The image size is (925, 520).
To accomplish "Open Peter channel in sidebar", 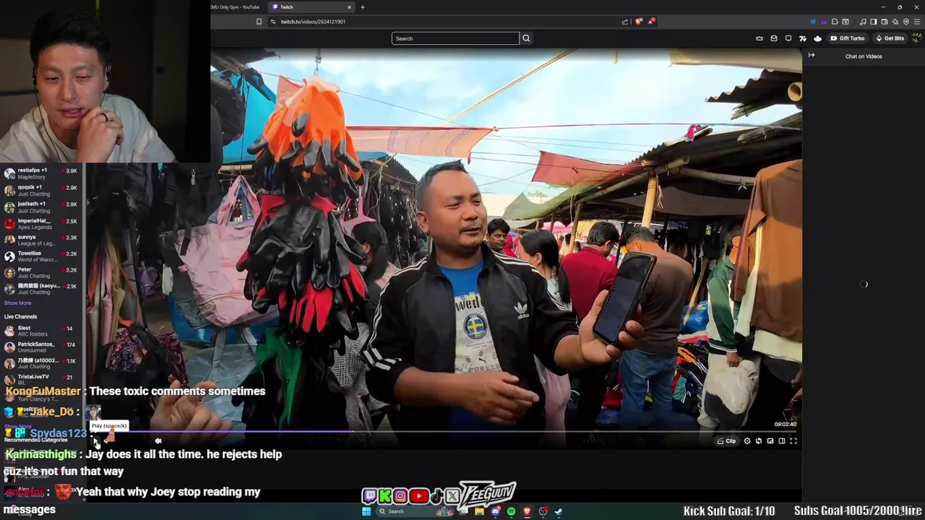I will coord(41,273).
